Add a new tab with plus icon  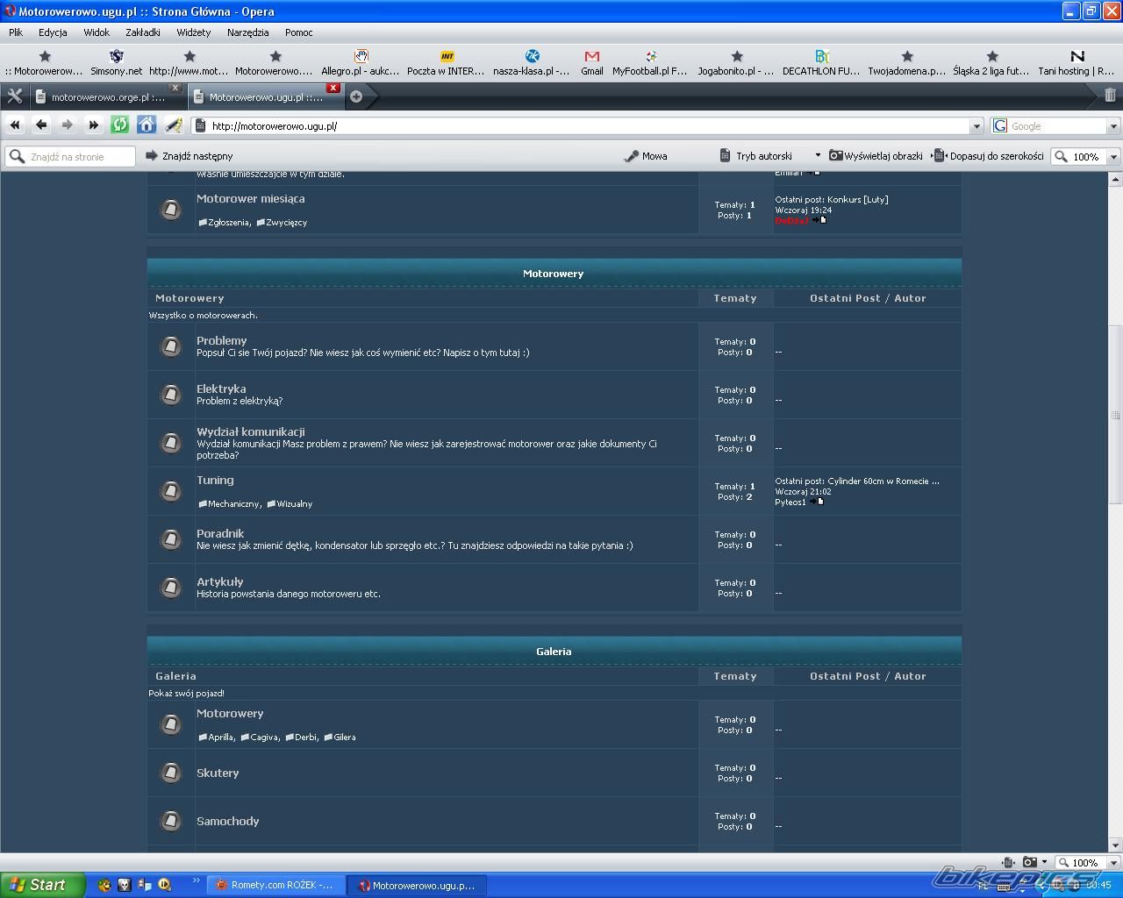click(x=356, y=96)
